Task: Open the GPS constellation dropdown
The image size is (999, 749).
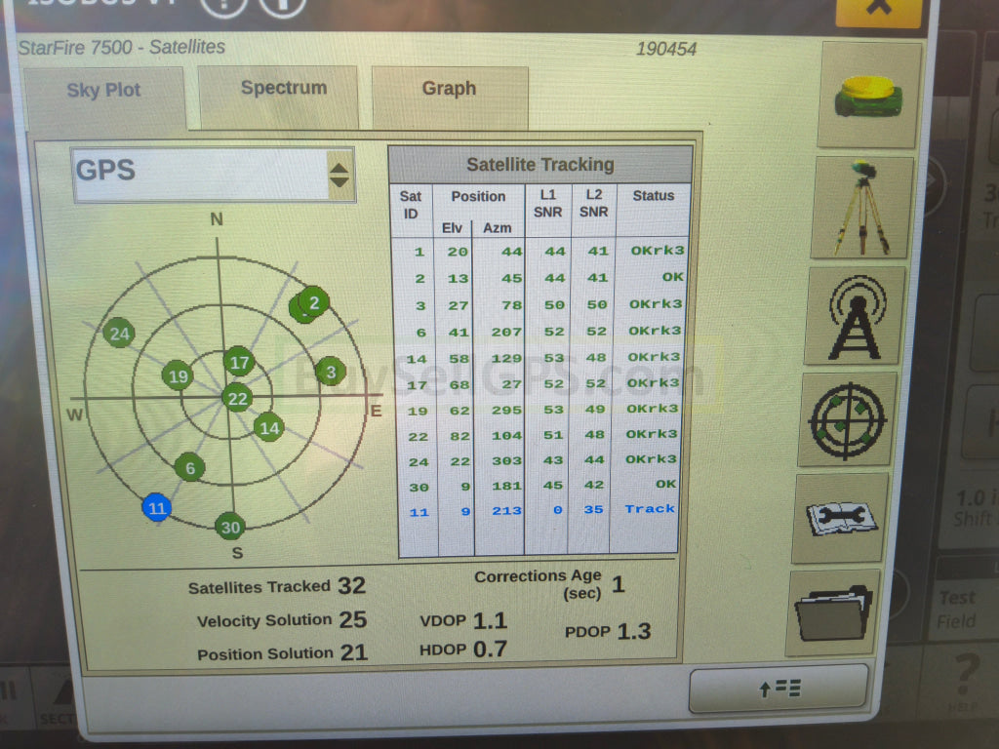Action: (x=214, y=176)
